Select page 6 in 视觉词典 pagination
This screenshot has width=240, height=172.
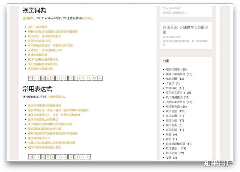[53, 78]
